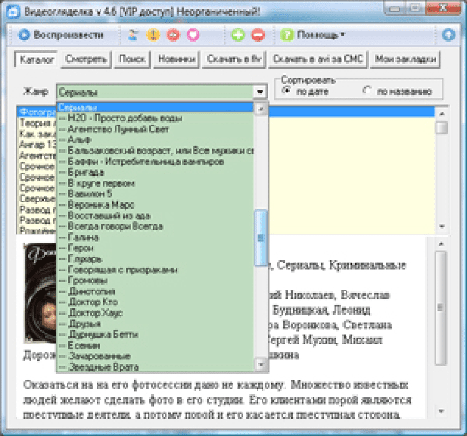Open the Новинки tab
The width and height of the screenshot is (467, 436).
click(176, 59)
